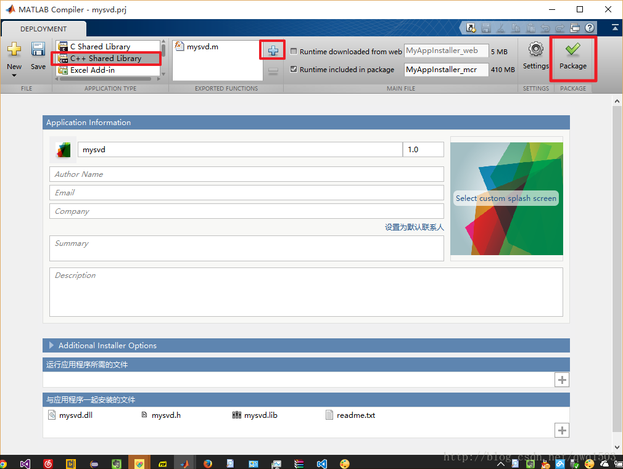623x469 pixels.
Task: Select C Shared Library application type
Action: pyautogui.click(x=107, y=46)
